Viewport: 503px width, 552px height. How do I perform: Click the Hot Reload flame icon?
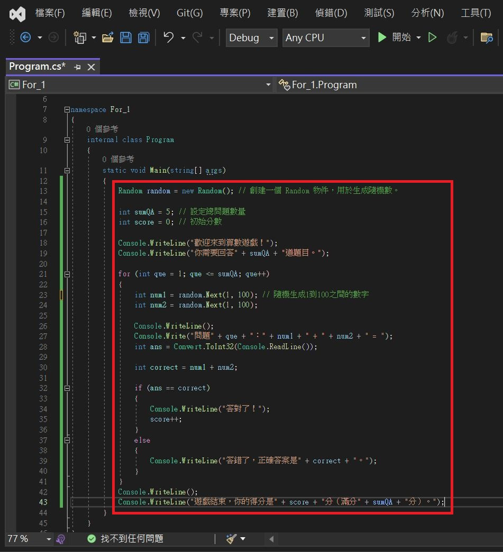point(452,38)
